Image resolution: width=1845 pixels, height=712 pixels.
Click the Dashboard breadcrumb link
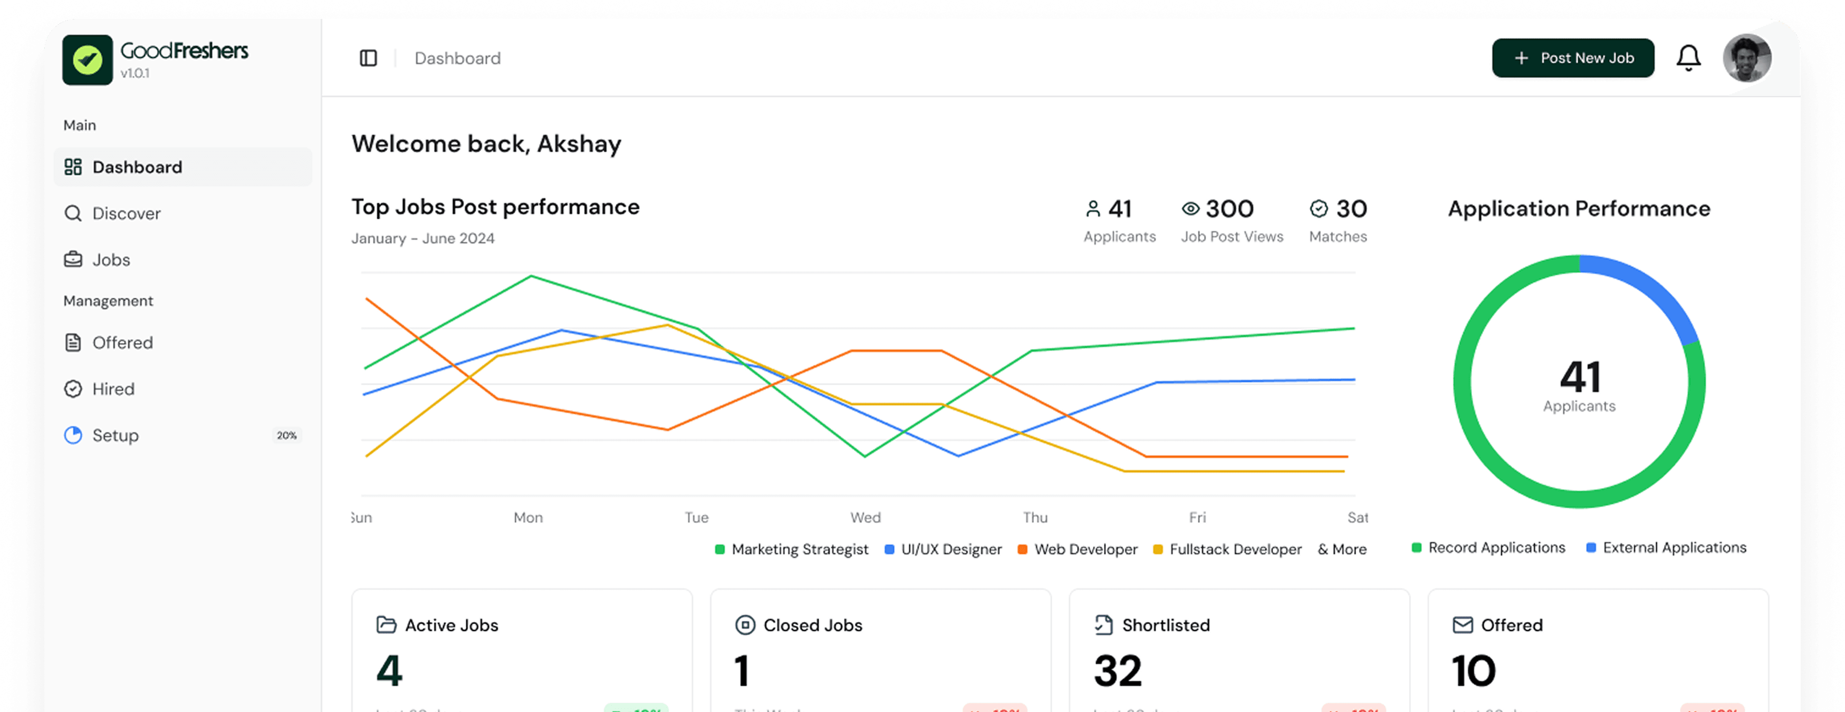pos(457,58)
